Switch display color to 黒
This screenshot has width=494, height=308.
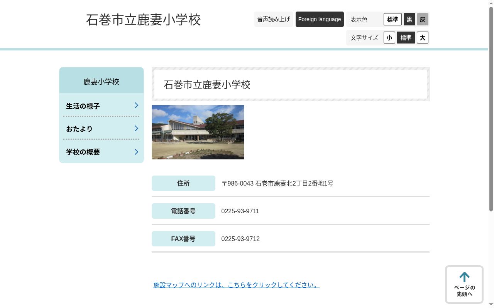409,19
